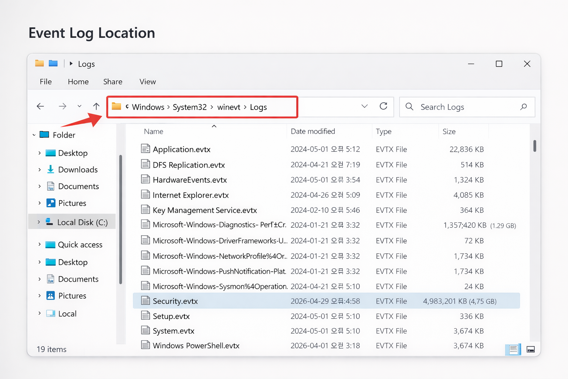568x379 pixels.
Task: Expand address bar history dropdown
Action: pyautogui.click(x=364, y=107)
